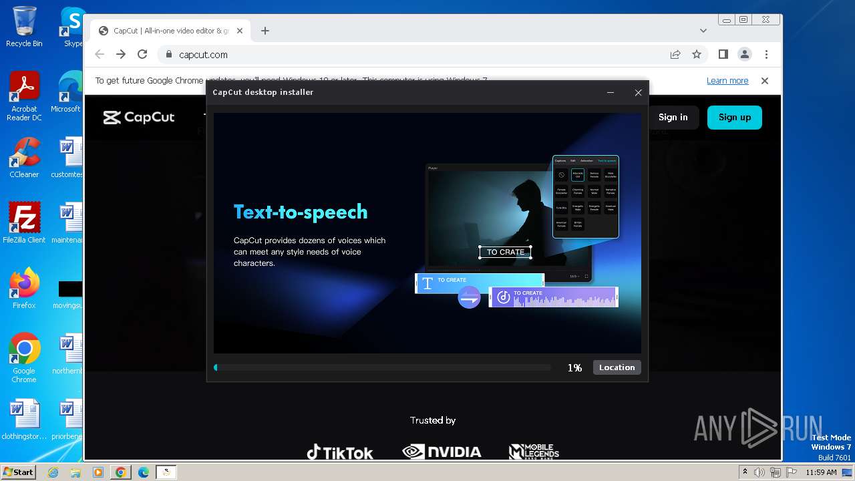
Task: Reload the capcut.com page
Action: (142, 55)
